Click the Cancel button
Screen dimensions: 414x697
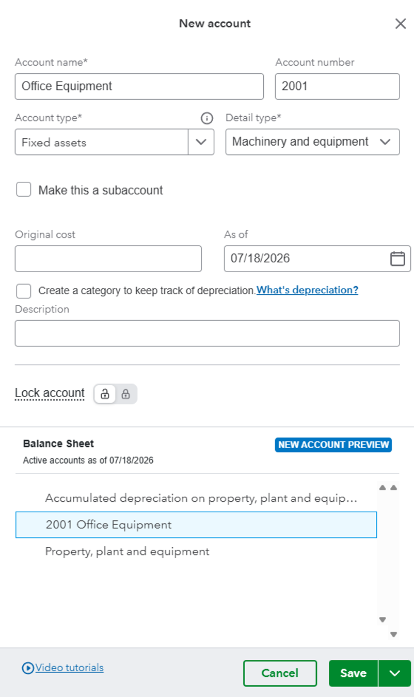point(280,673)
